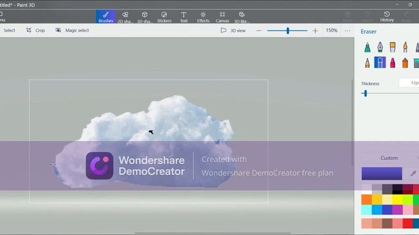Click the canvas horizontal scrollbar
The width and height of the screenshot is (419, 235).
[213, 233]
